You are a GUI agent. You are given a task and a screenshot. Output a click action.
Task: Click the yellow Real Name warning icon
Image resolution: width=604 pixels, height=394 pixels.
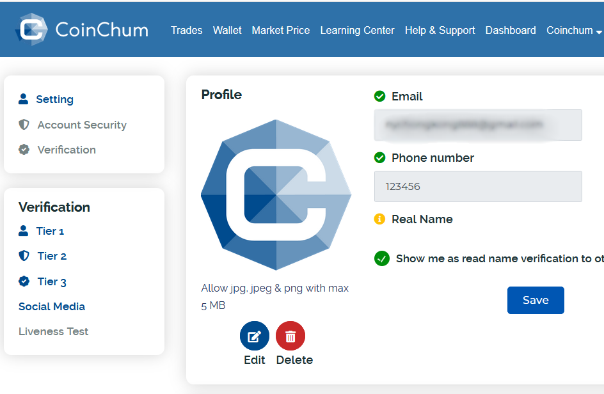(381, 219)
